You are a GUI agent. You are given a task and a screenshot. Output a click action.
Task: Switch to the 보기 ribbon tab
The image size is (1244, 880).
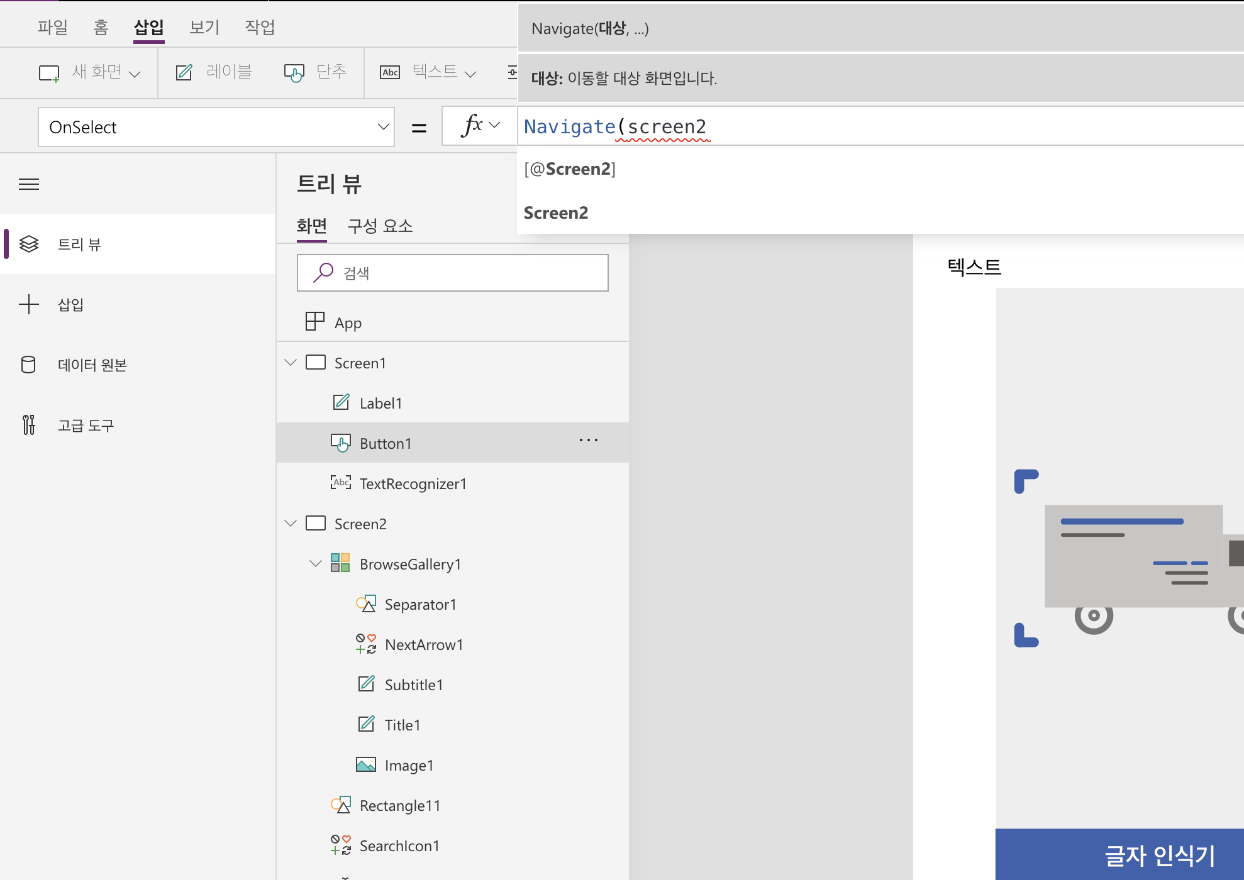coord(204,27)
